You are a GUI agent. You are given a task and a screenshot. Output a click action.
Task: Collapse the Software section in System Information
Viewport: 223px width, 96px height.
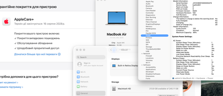tap(142, 65)
